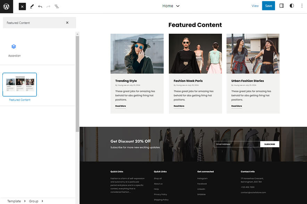Open the Document Overview list icon
Screen dimensions: 307x204
57,6
